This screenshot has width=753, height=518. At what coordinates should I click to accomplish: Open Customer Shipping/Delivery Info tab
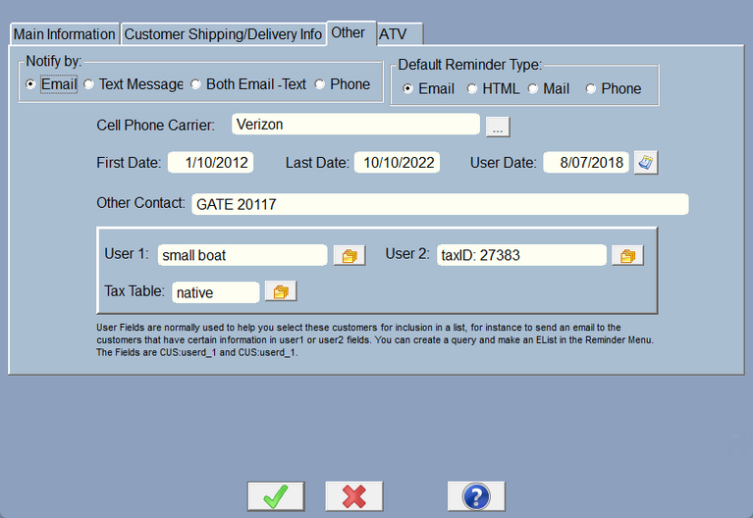[223, 34]
